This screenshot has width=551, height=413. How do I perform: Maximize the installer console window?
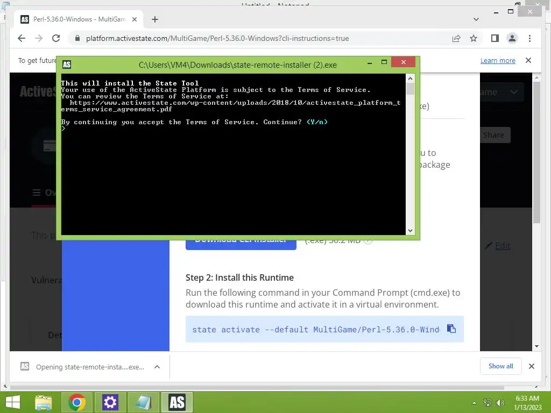click(384, 62)
